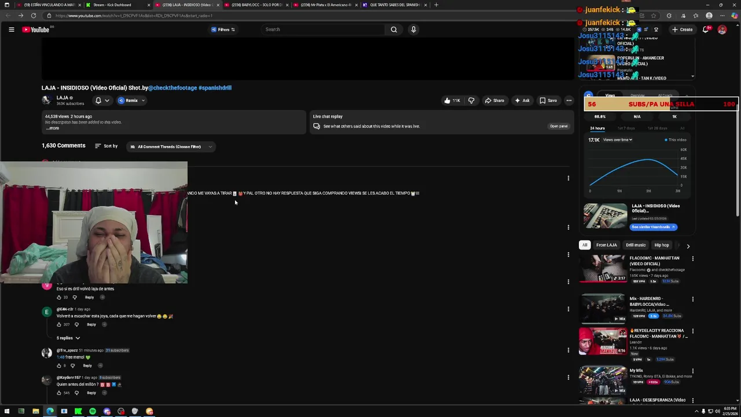Select the 24 hours stats tab
This screenshot has width=741, height=417.
pyautogui.click(x=597, y=128)
